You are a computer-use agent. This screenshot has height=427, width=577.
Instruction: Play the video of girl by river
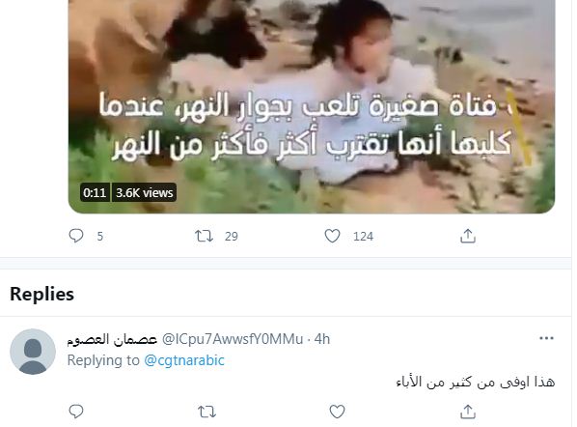312,106
